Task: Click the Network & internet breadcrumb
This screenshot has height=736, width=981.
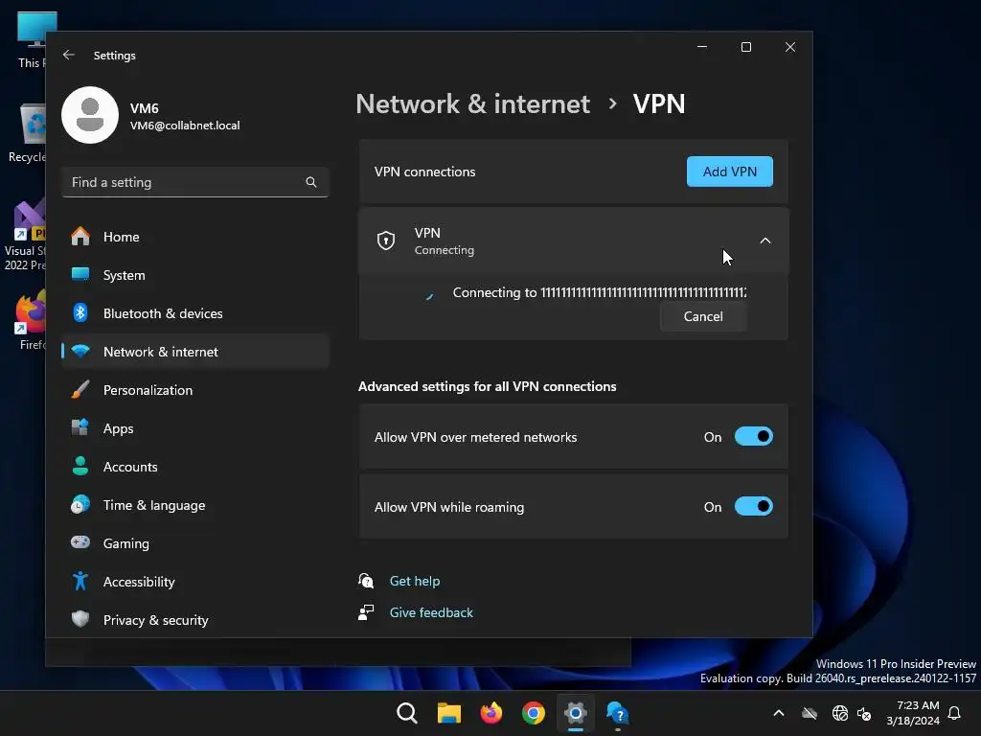Action: [x=473, y=103]
